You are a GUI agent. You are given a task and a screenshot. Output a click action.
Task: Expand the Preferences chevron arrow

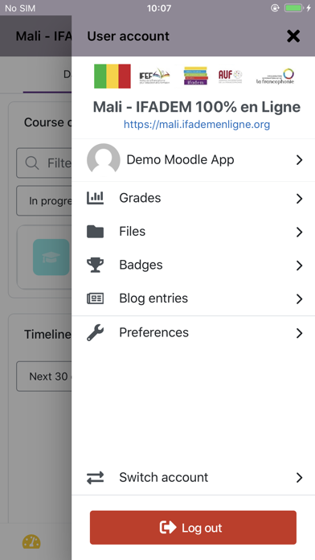click(x=299, y=333)
